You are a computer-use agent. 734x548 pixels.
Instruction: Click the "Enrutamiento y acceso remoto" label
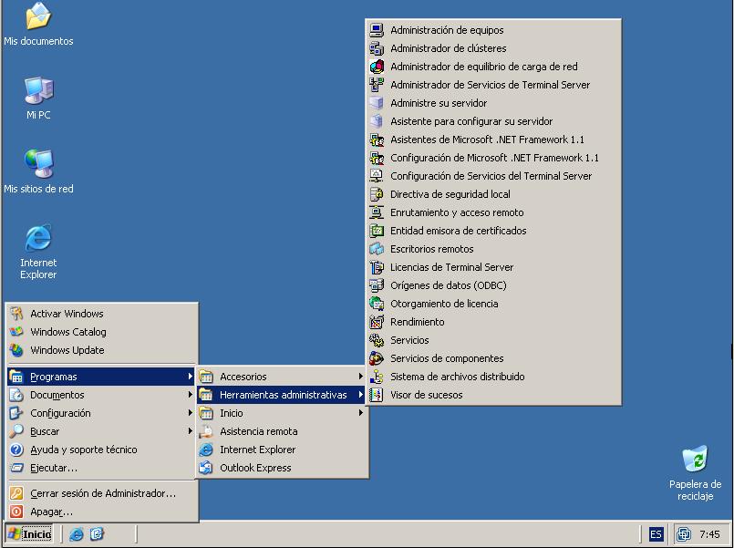tap(457, 212)
